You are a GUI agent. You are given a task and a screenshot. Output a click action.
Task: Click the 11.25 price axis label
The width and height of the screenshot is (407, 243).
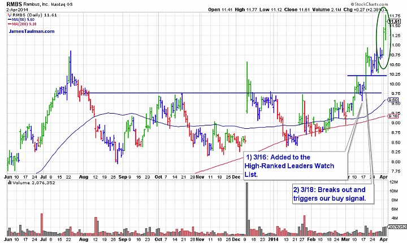(x=395, y=36)
